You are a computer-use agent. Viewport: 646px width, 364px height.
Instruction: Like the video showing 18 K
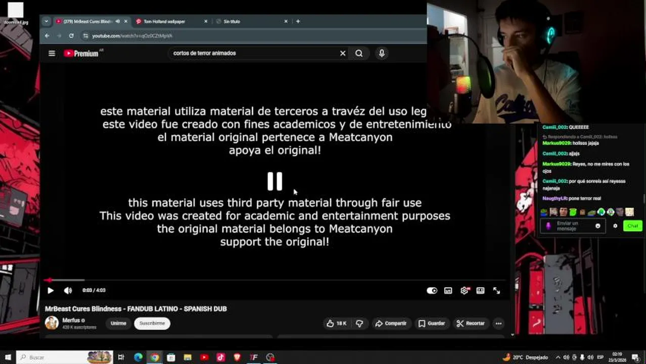click(337, 324)
